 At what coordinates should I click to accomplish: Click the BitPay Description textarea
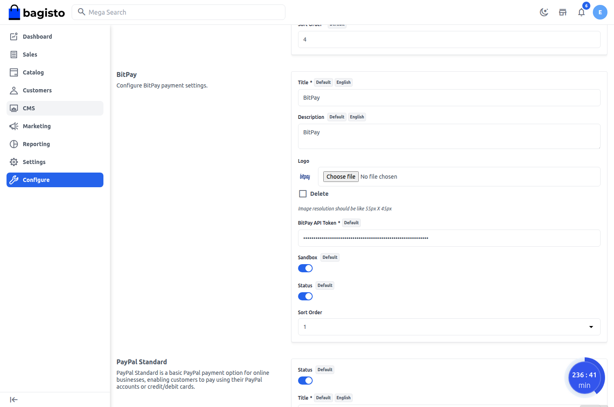pos(449,136)
